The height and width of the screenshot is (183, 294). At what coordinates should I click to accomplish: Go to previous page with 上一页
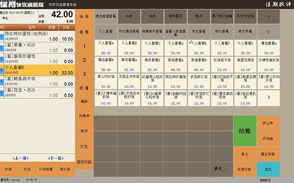coord(21,158)
